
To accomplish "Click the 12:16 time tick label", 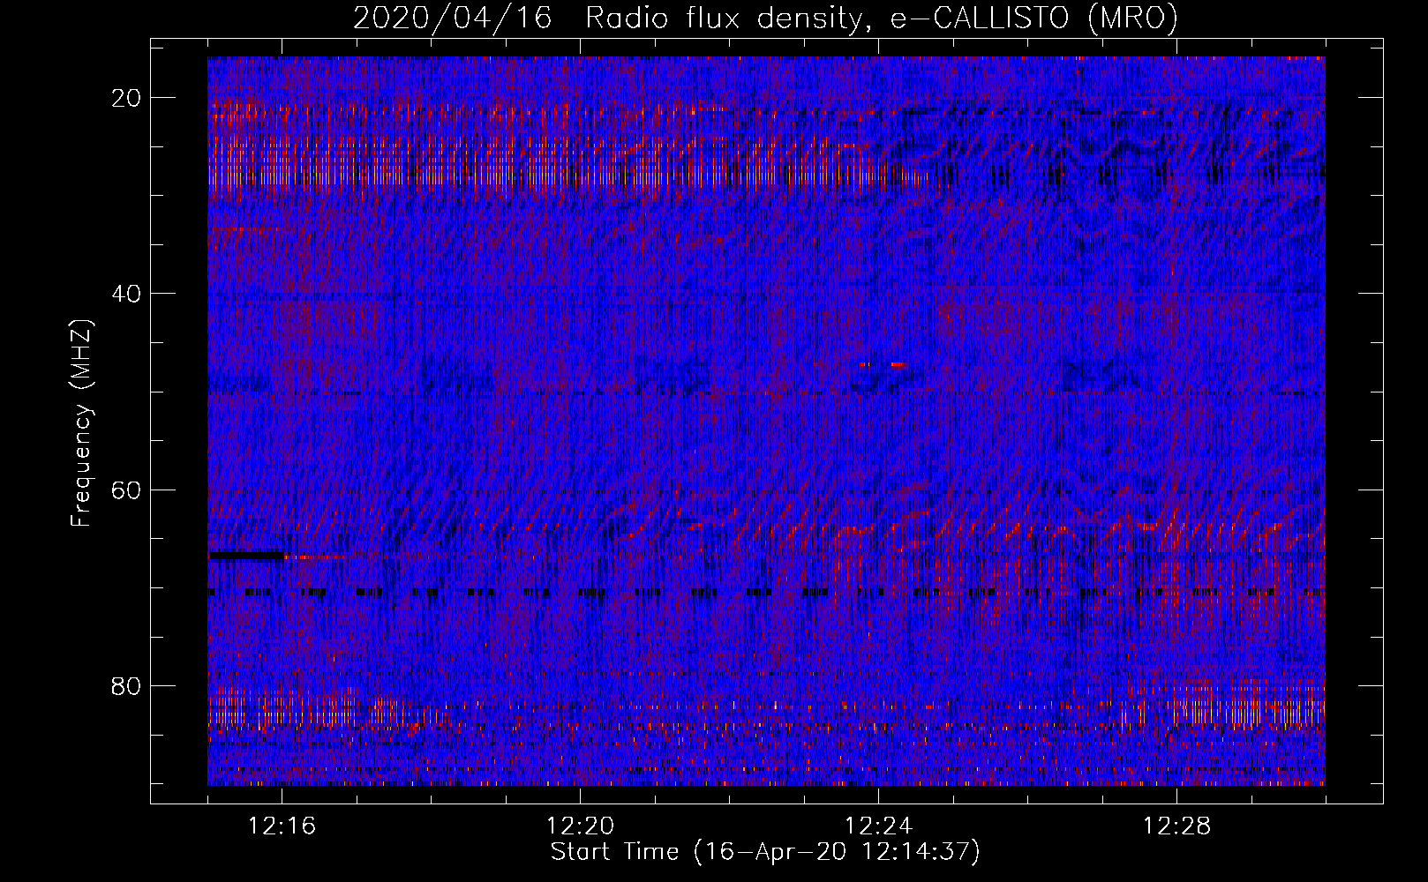I will pos(282,826).
